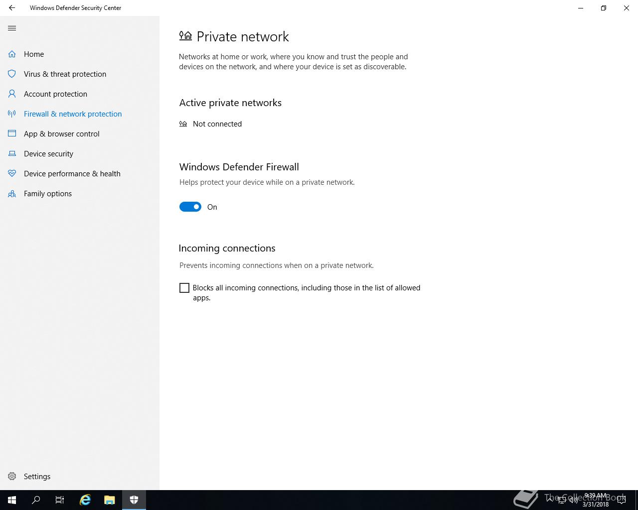Viewport: 638px width, 510px height.
Task: Open Device performance & health section
Action: [x=80, y=173]
